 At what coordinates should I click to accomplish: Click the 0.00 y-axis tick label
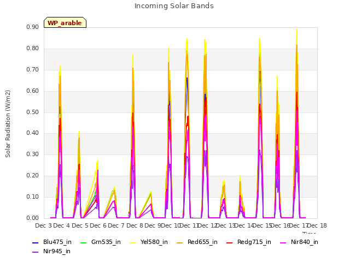pos(33,218)
